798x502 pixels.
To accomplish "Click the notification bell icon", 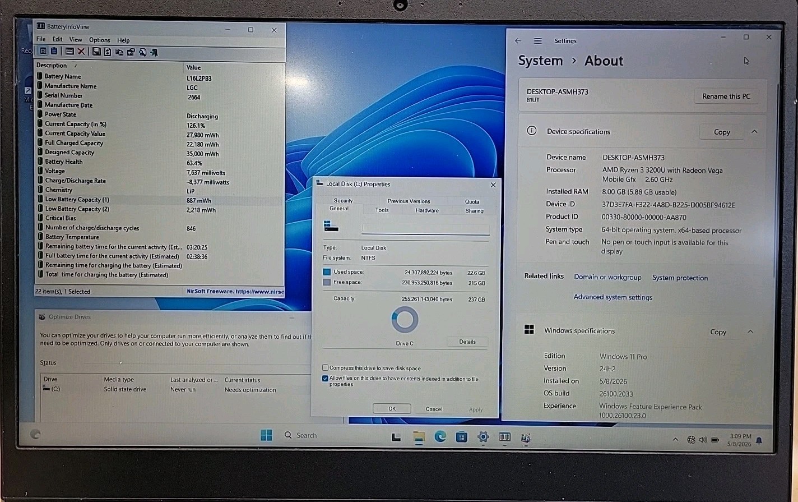I will point(759,441).
